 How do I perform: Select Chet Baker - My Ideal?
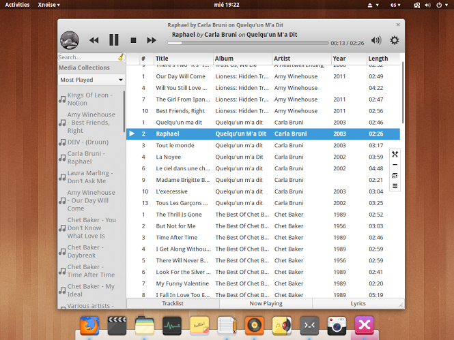coord(87,290)
